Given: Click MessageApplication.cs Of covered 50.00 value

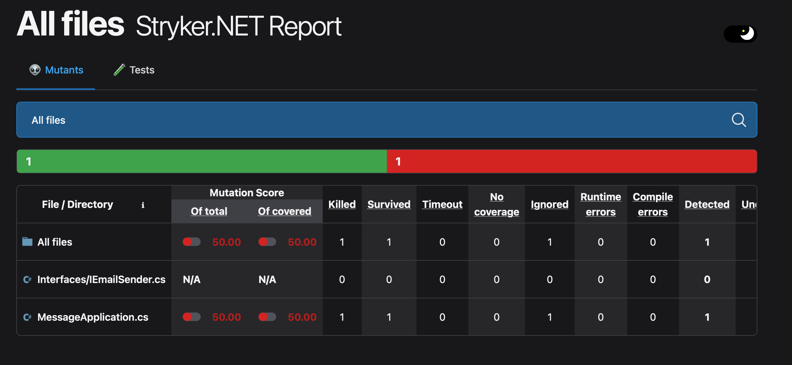Looking at the screenshot, I should [302, 317].
